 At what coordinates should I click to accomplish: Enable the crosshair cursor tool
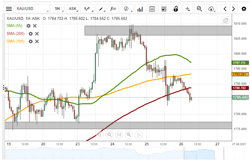(187, 9)
